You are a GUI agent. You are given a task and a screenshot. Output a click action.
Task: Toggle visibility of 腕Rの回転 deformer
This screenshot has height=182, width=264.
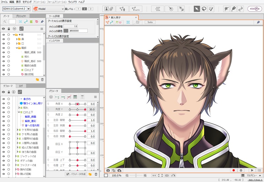(x=4, y=169)
